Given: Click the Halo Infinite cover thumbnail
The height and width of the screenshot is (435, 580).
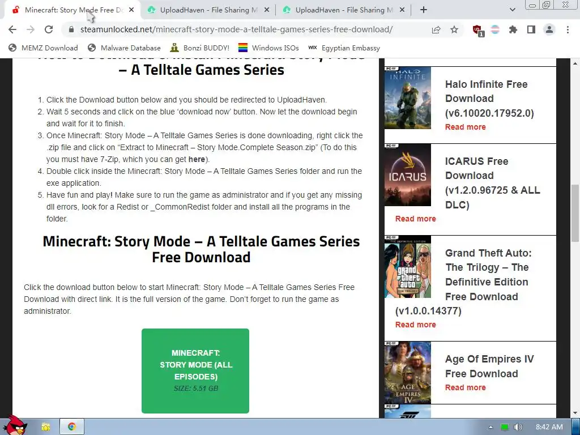Looking at the screenshot, I should click(x=408, y=97).
